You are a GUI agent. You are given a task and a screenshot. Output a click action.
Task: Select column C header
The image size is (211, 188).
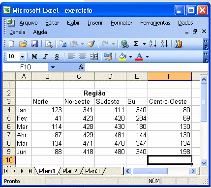click(79, 76)
